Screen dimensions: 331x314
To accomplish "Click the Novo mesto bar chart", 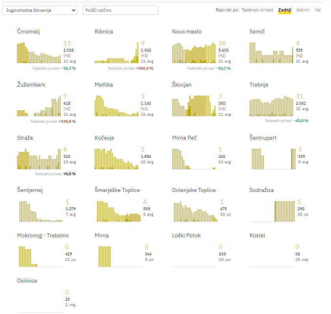I will 194,53.
